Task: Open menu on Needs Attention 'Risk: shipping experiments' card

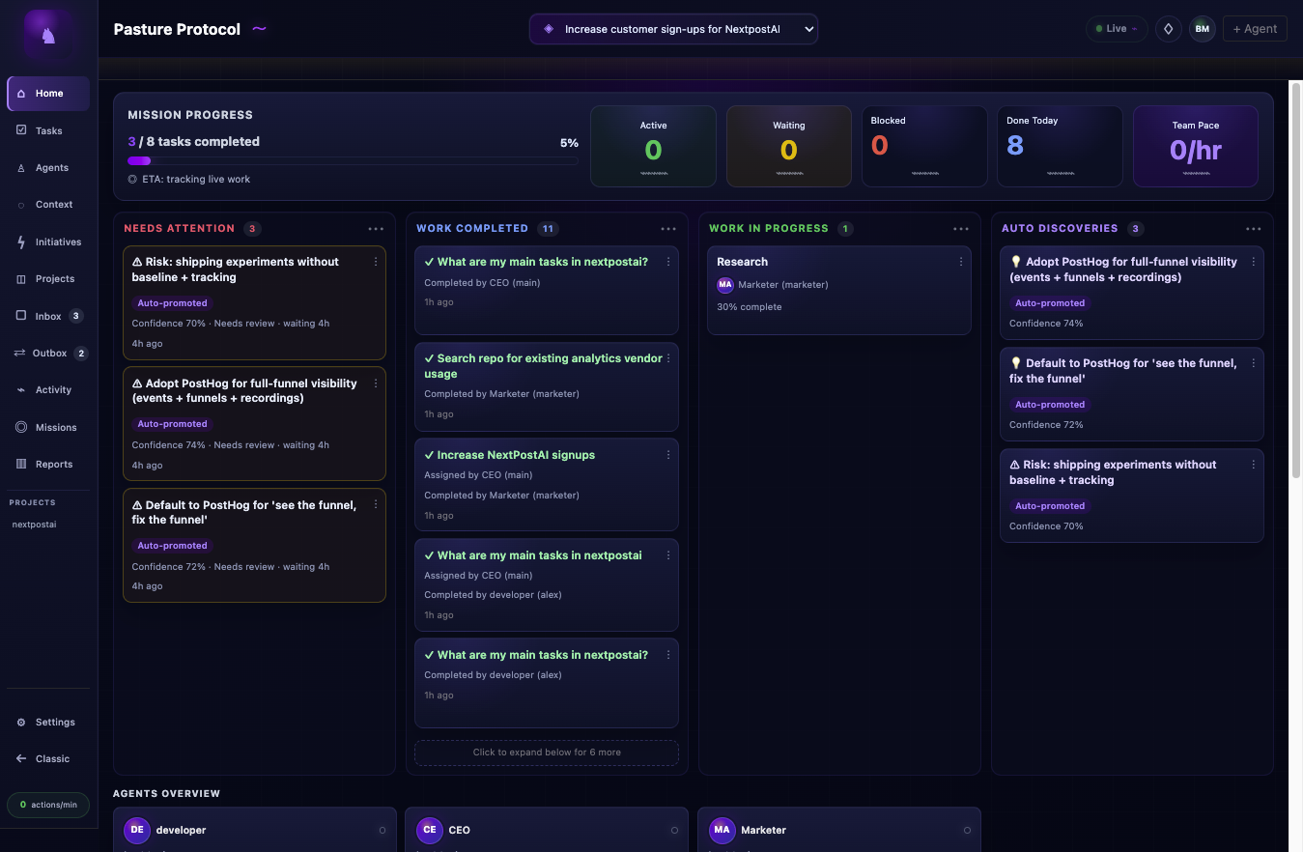Action: pos(376,262)
